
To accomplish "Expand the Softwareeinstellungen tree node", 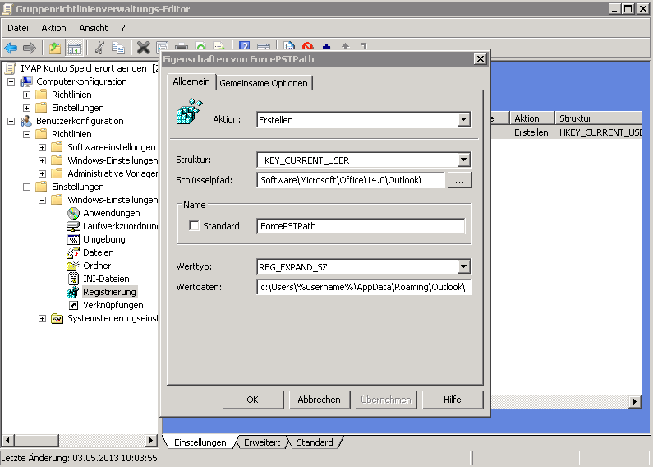I will click(42, 147).
